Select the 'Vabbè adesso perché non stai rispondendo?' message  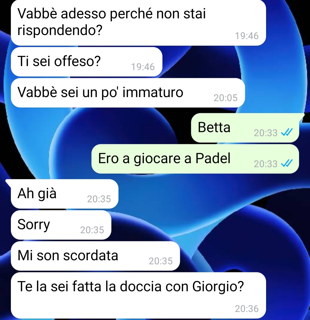pos(138,23)
